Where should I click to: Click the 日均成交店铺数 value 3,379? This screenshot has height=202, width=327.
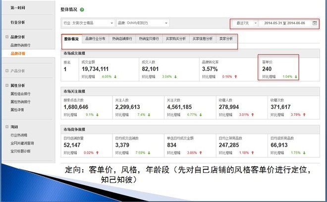(x=122, y=145)
